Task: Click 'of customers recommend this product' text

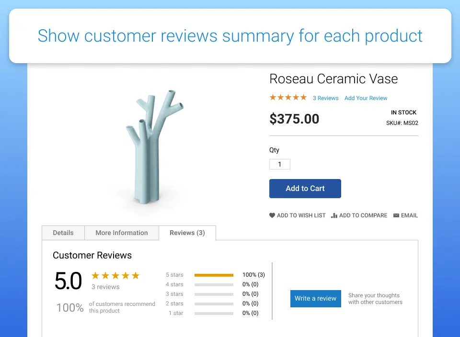Action: [122, 307]
